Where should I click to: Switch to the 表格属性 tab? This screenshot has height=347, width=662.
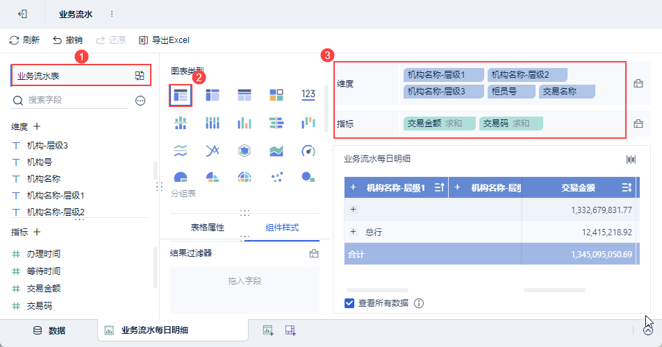click(208, 228)
